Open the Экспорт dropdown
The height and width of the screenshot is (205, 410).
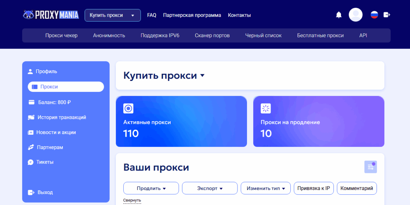(209, 188)
